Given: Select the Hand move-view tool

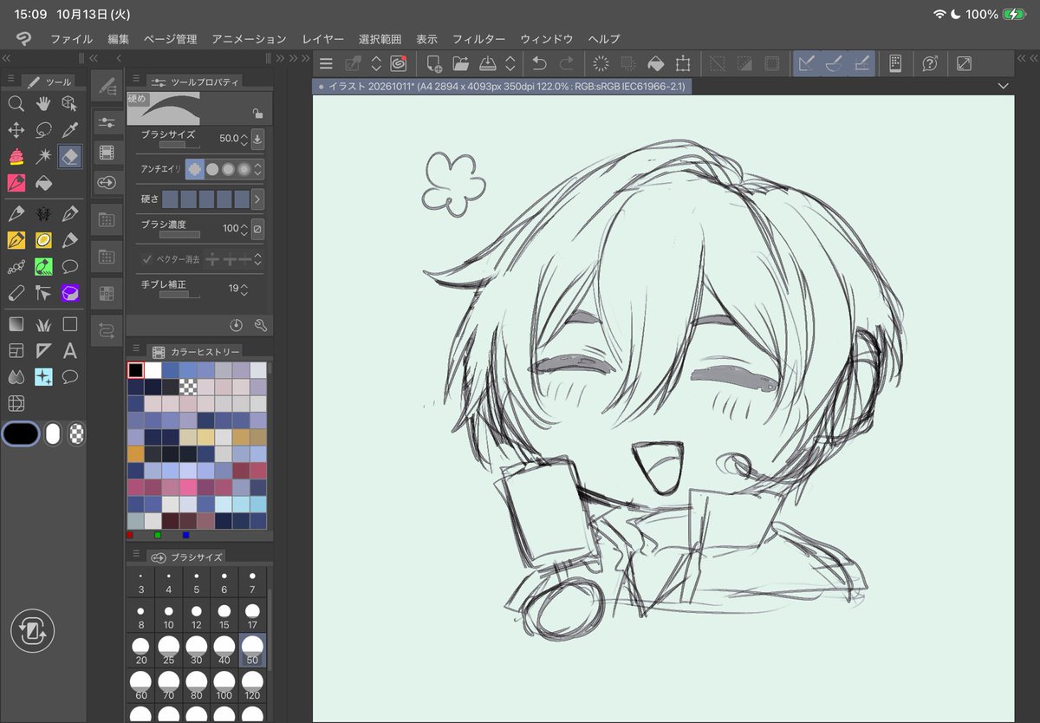Looking at the screenshot, I should pyautogui.click(x=43, y=104).
